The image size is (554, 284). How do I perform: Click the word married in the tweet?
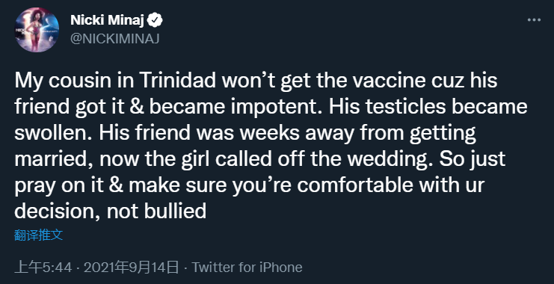(54, 159)
